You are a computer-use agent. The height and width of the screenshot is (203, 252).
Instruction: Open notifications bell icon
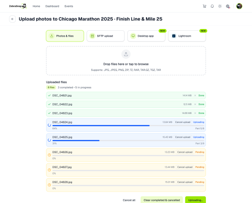212,6
